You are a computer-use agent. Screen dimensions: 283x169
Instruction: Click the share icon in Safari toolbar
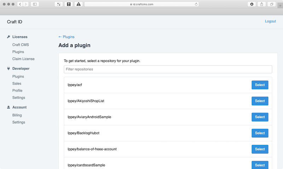(261, 4)
